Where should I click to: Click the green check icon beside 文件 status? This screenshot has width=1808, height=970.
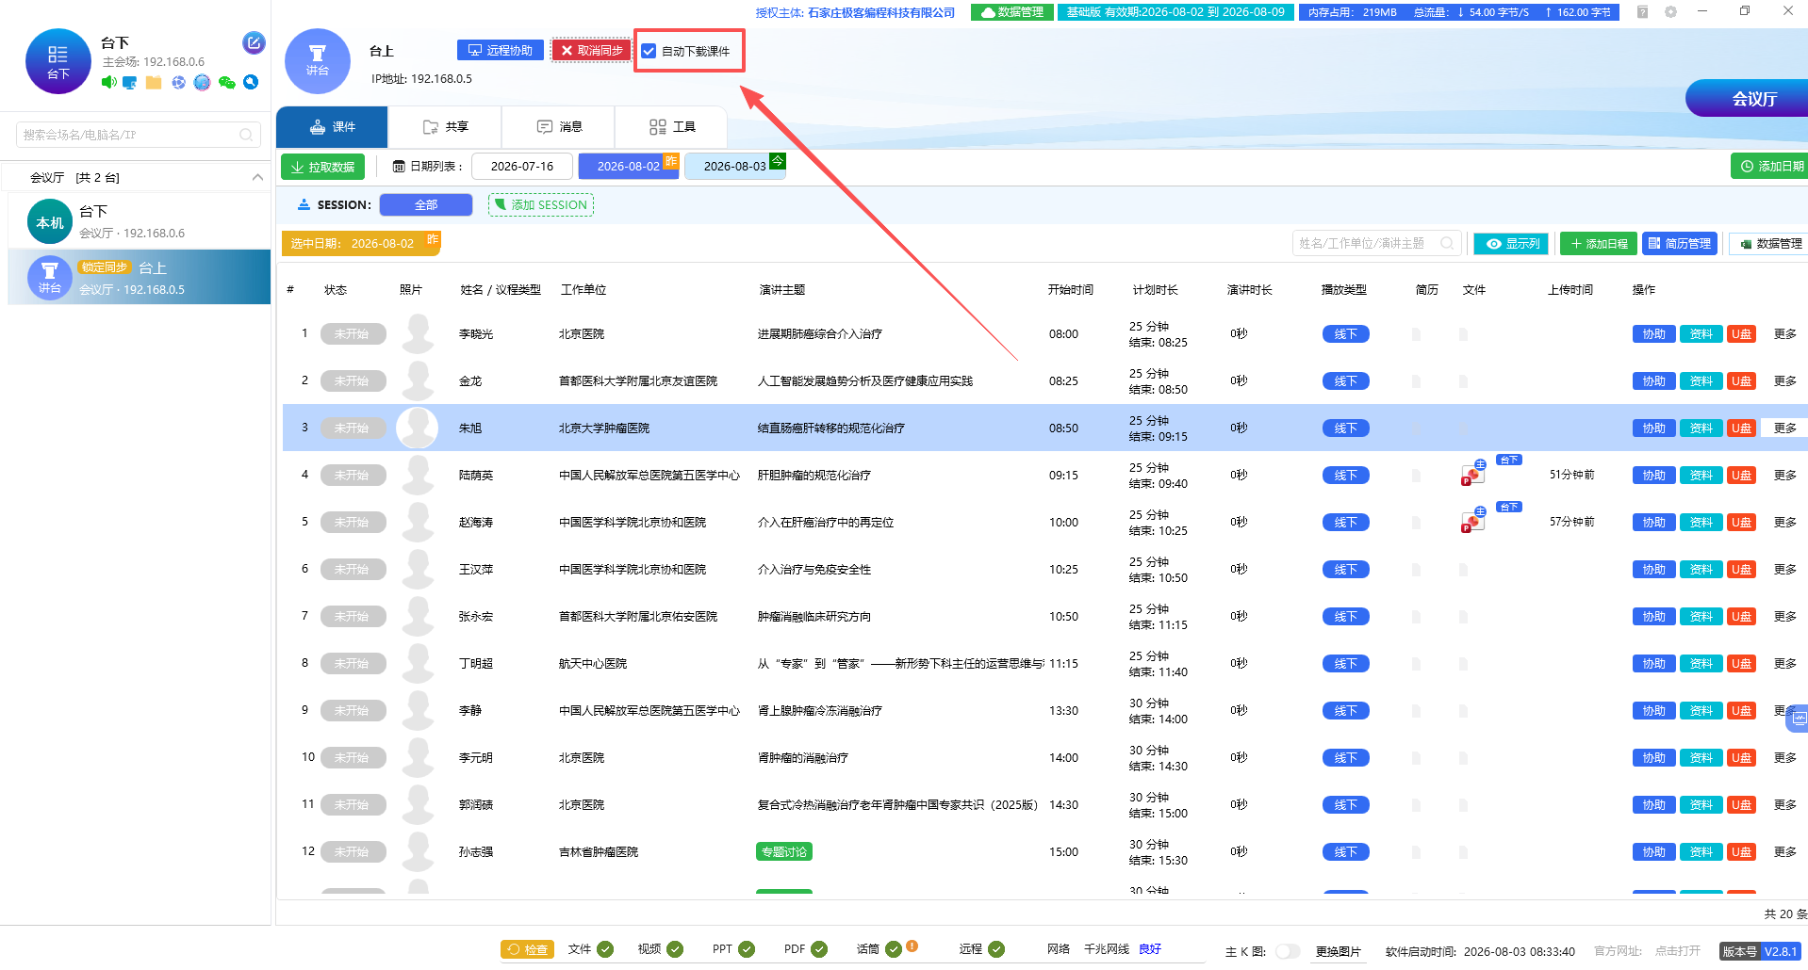click(605, 949)
